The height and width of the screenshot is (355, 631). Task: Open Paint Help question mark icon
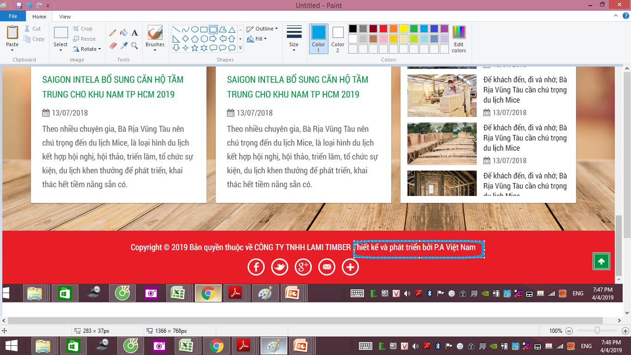pyautogui.click(x=626, y=16)
